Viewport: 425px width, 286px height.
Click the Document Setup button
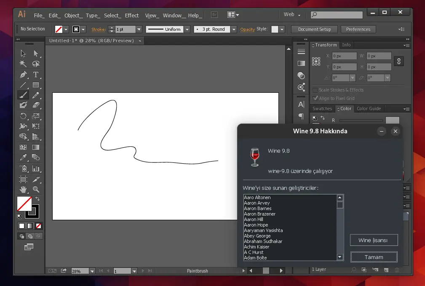click(x=314, y=29)
